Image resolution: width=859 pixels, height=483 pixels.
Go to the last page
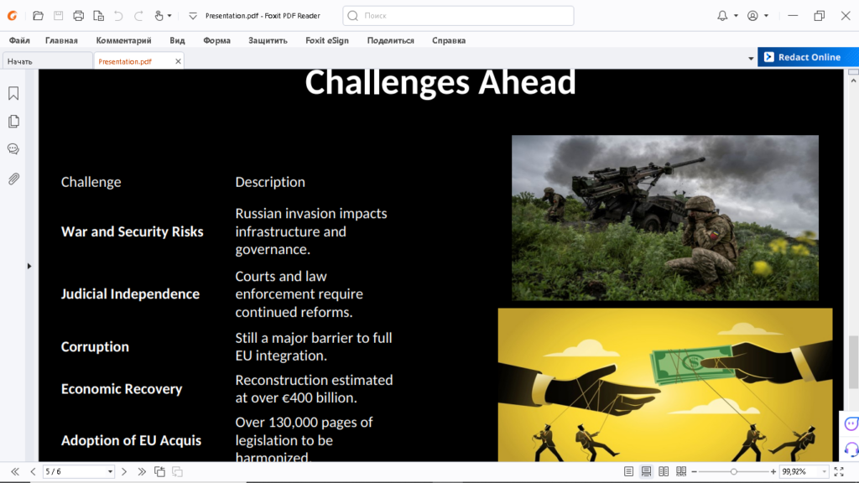pos(142,472)
